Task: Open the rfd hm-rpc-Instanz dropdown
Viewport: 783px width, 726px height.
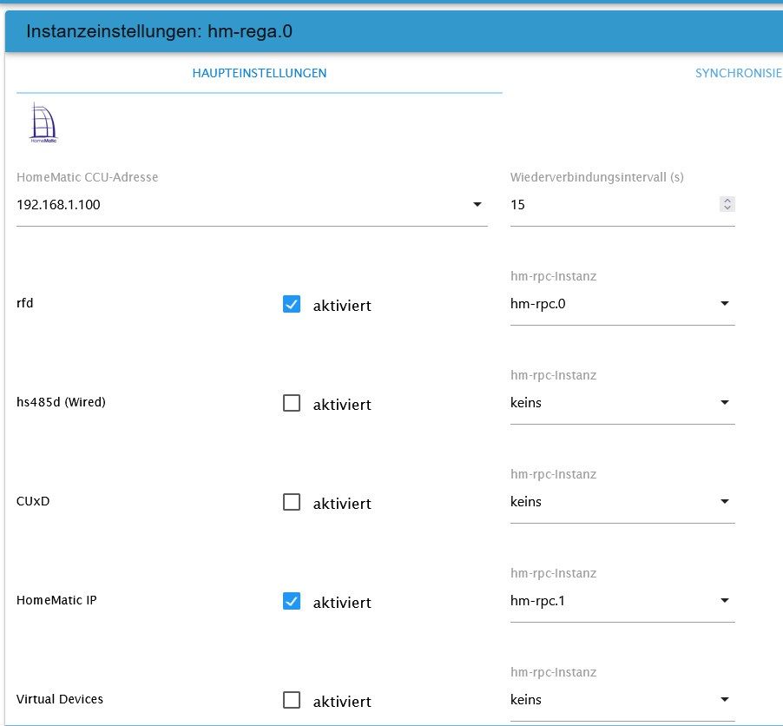Action: point(622,304)
